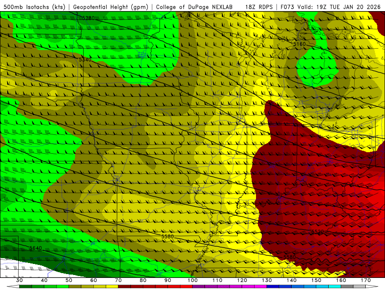
Task: Click the 'F073 Valid: 19Z TUE JAN 20 2026' text
Action: (331, 7)
